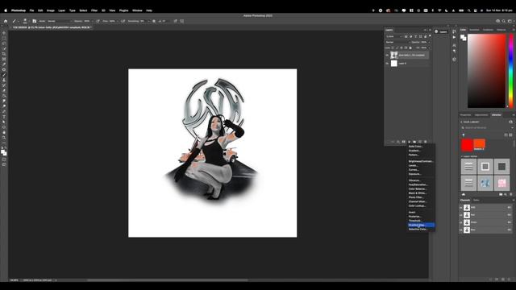Select the pink layer style thumbnail
The image size is (516, 290).
[x=501, y=183]
